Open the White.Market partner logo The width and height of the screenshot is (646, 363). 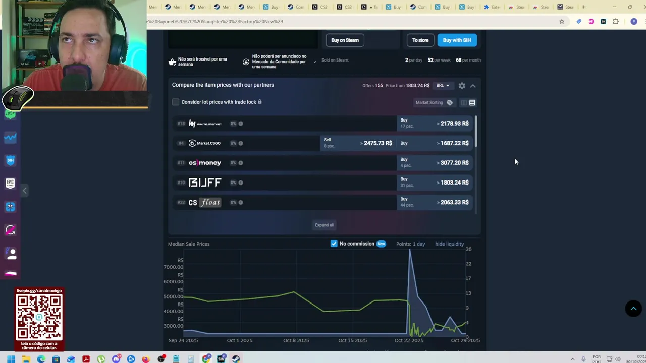pyautogui.click(x=205, y=124)
